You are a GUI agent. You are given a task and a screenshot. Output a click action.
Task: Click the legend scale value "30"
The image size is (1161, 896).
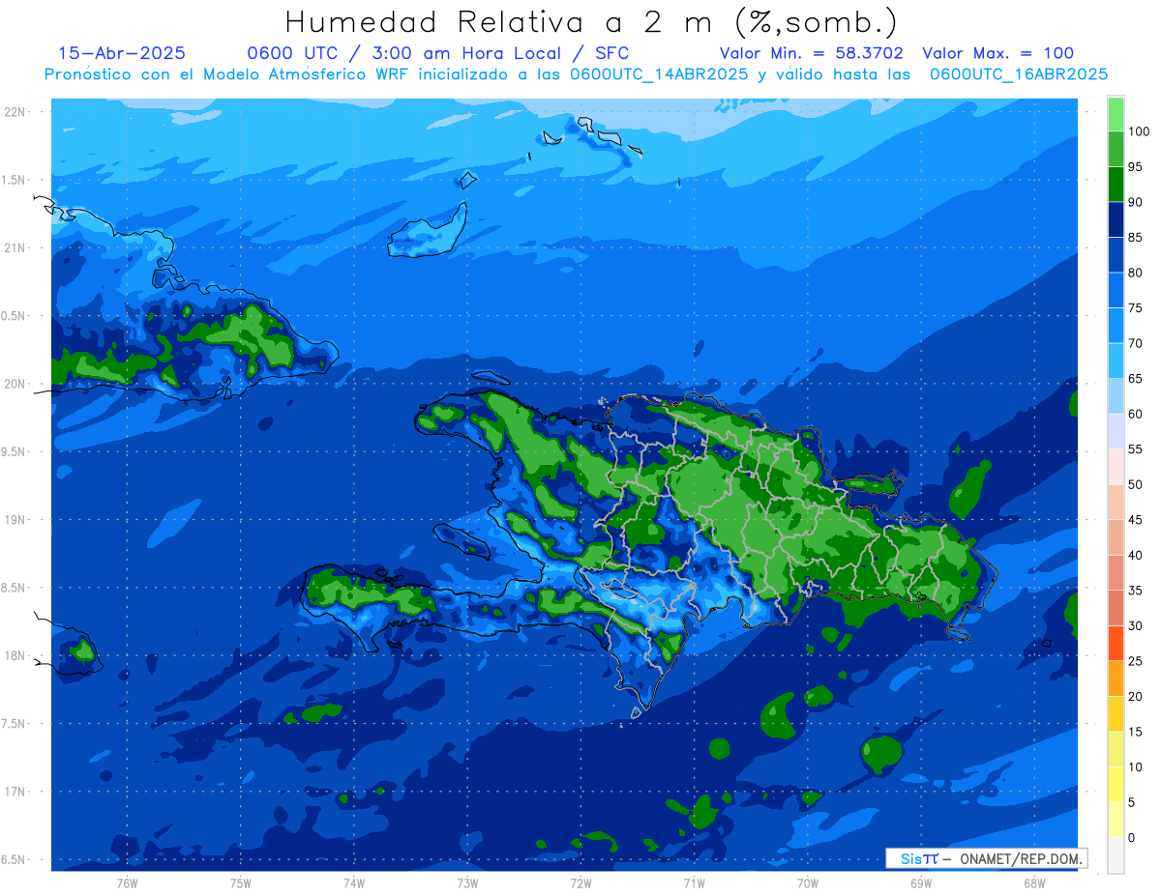tap(1135, 625)
